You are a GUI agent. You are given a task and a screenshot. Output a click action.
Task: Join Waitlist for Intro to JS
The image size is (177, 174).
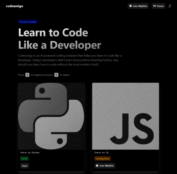pyautogui.click(x=105, y=166)
